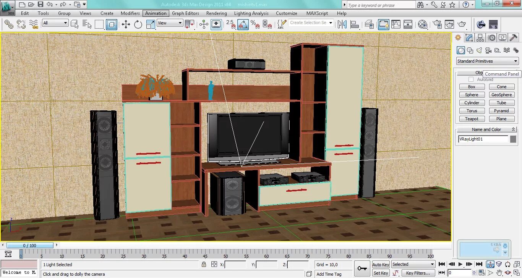Click the GeoSphere primitive button
The image size is (522, 278).
[x=502, y=95]
